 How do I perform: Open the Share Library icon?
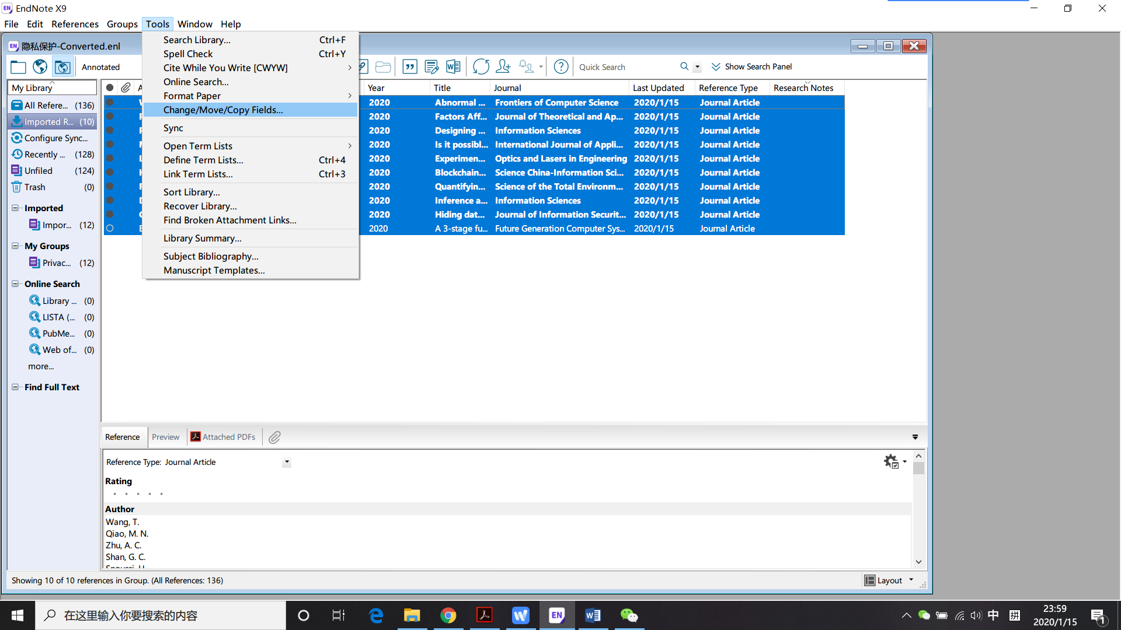pos(503,66)
